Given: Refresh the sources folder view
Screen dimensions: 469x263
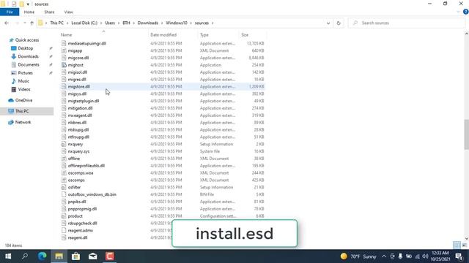Looking at the screenshot, I should click(x=339, y=23).
